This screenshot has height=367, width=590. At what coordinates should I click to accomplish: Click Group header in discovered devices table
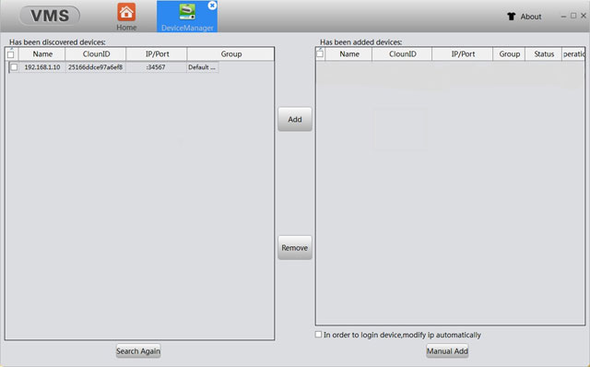[x=230, y=54]
